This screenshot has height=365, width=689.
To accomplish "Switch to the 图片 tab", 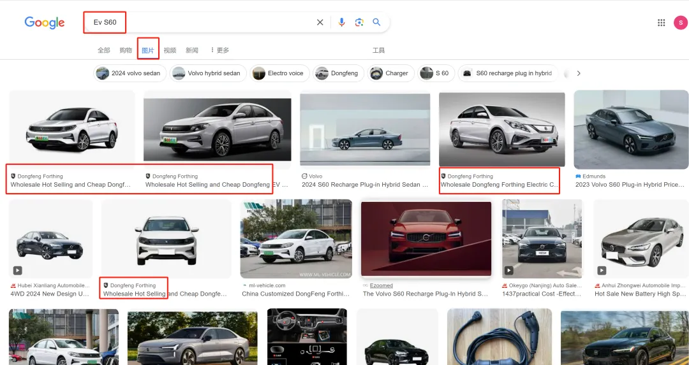I will point(147,50).
